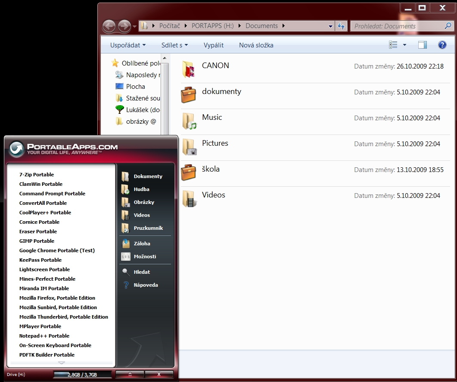This screenshot has width=457, height=382.
Task: Launch ClamWin Portable
Action: 41,184
